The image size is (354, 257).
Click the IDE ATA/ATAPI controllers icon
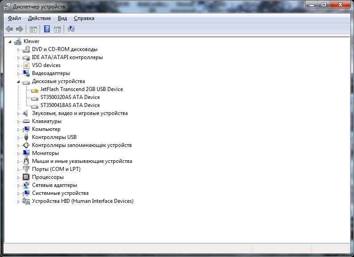[26, 57]
